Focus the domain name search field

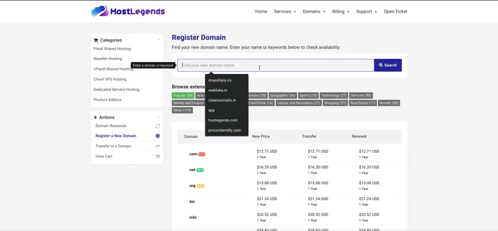[275, 65]
